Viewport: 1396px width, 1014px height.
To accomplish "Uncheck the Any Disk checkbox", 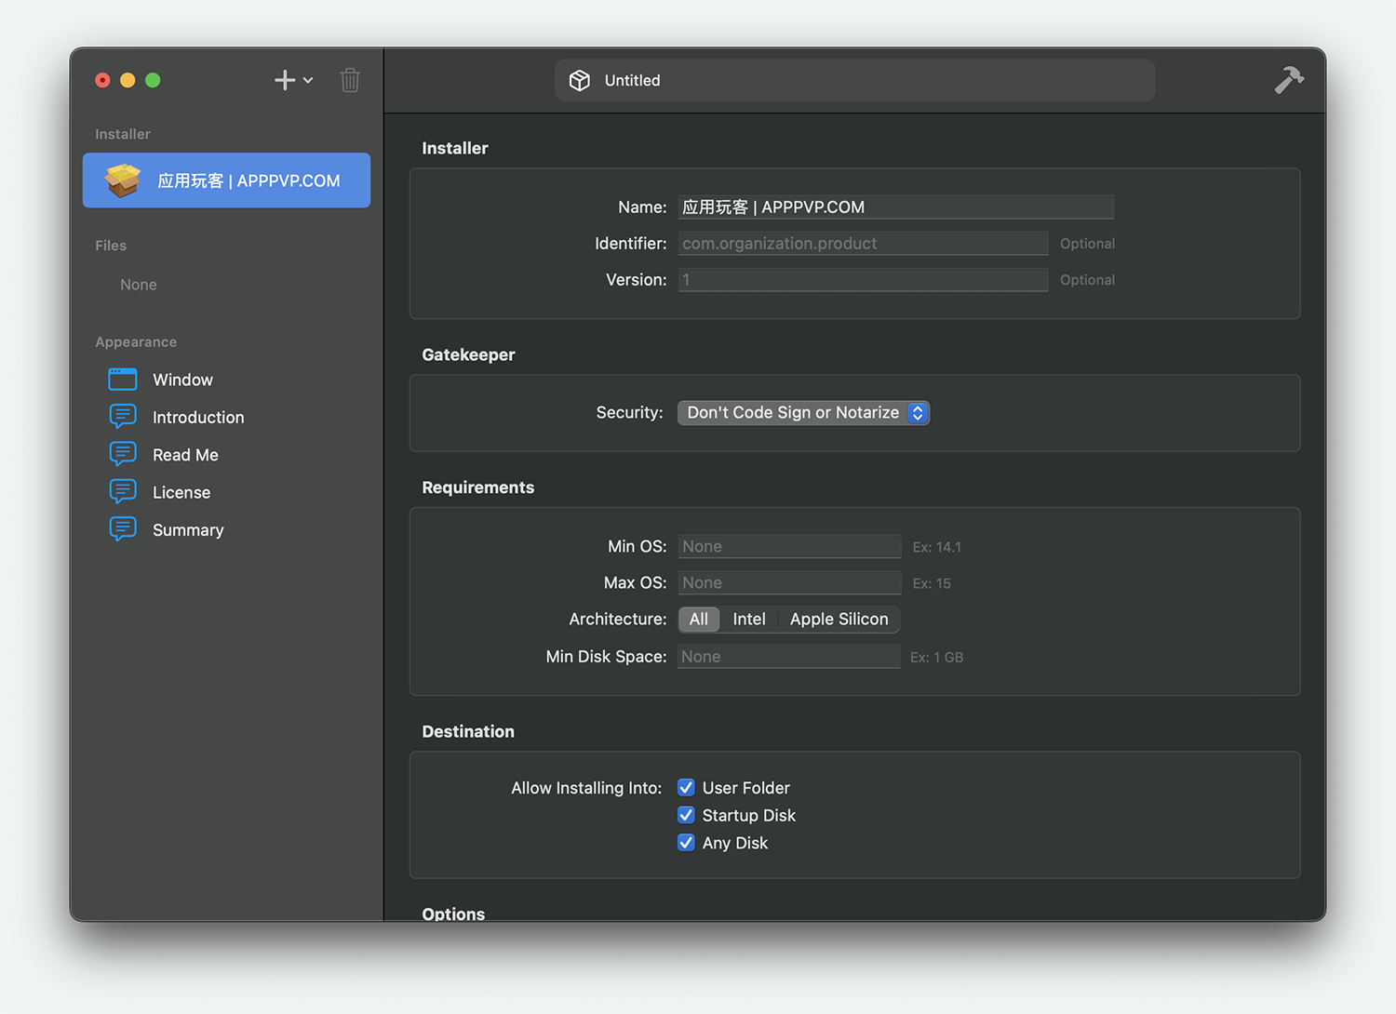I will 686,843.
